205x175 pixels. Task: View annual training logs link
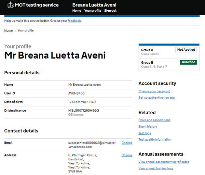point(156,169)
